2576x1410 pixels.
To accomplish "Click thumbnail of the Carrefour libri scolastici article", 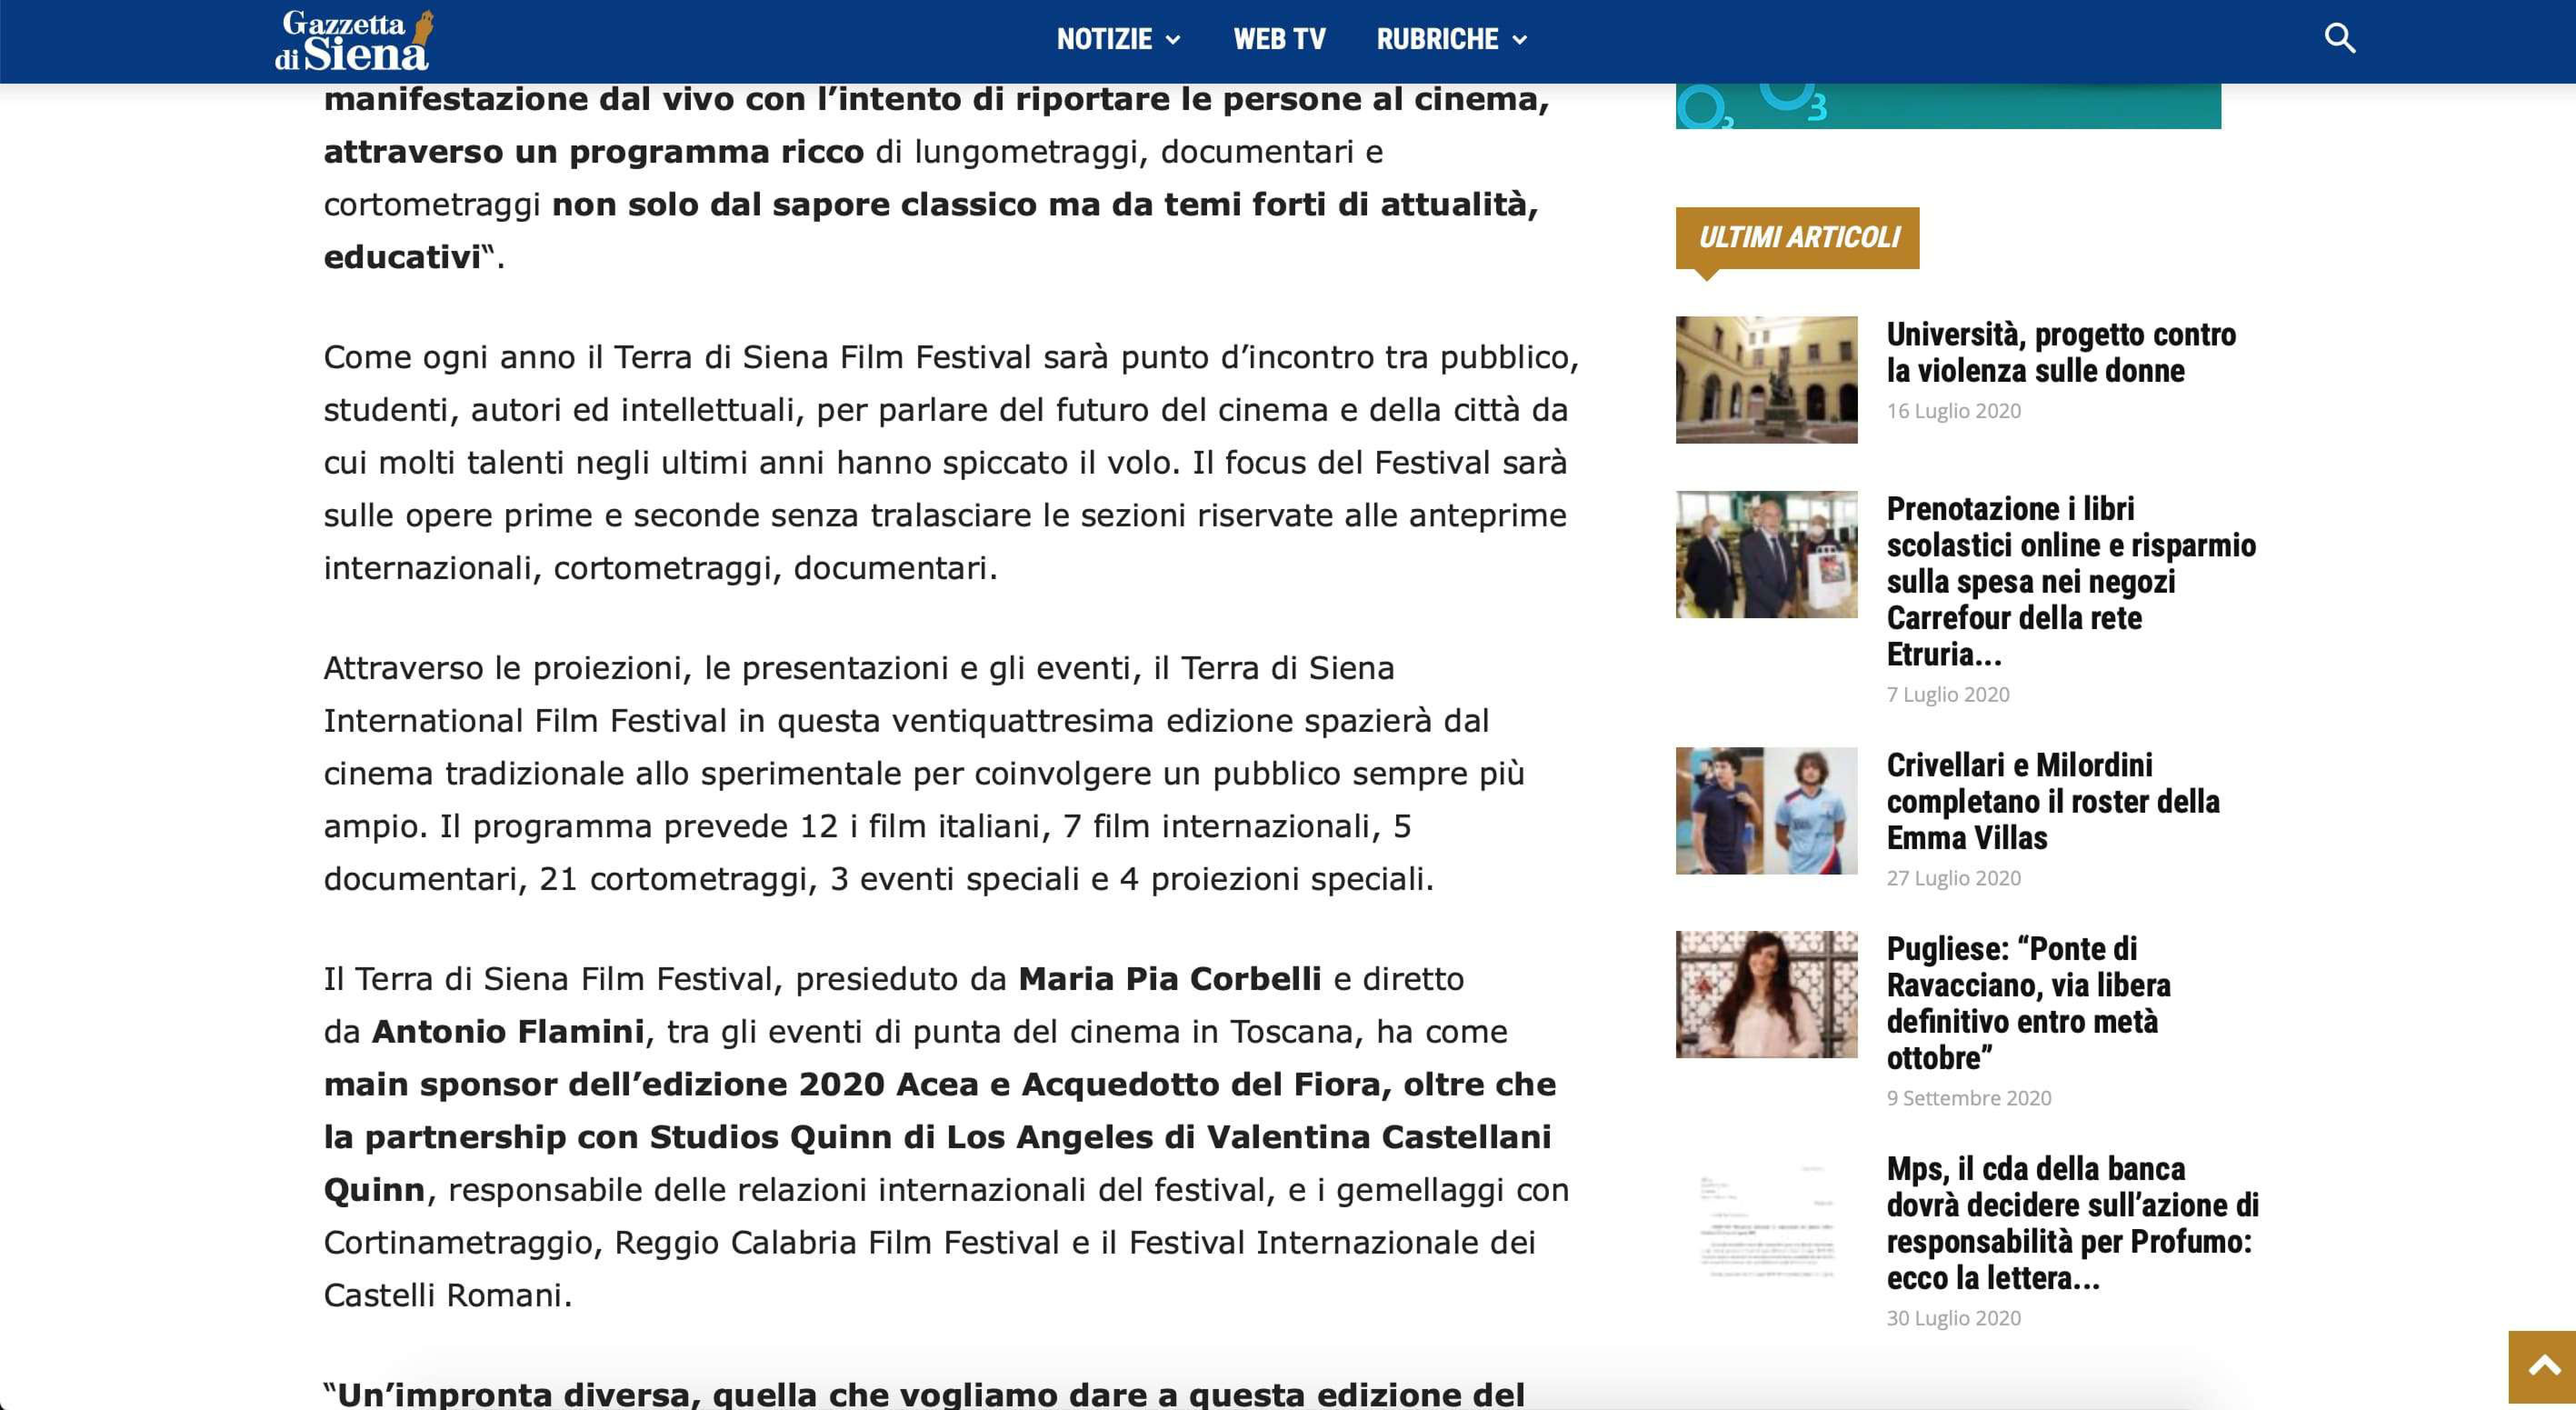I will click(x=1766, y=554).
